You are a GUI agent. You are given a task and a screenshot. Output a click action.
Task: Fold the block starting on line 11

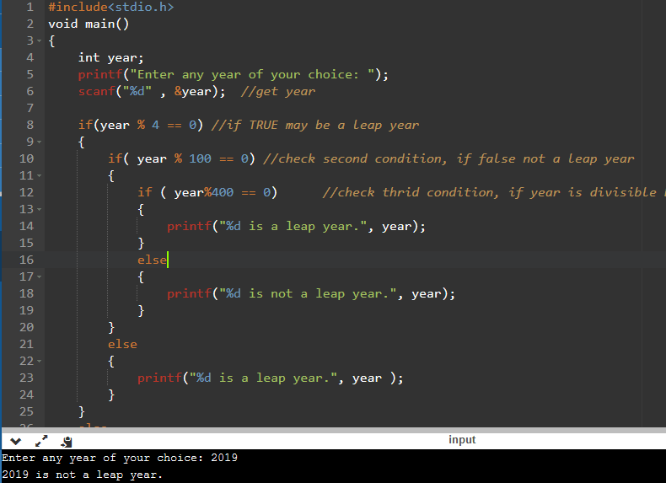39,175
